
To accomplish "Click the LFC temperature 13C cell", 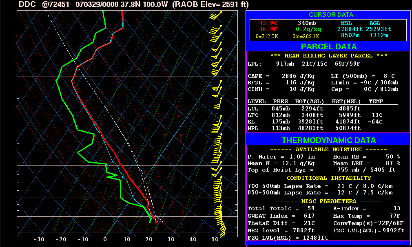I will pyautogui.click(x=377, y=115).
